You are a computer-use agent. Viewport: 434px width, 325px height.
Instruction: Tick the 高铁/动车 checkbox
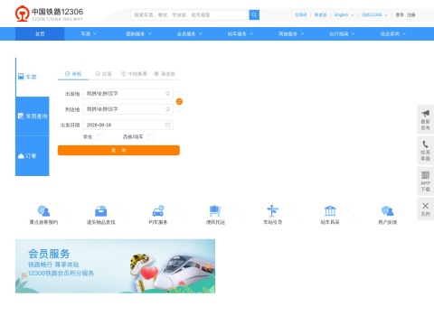pyautogui.click(x=151, y=137)
